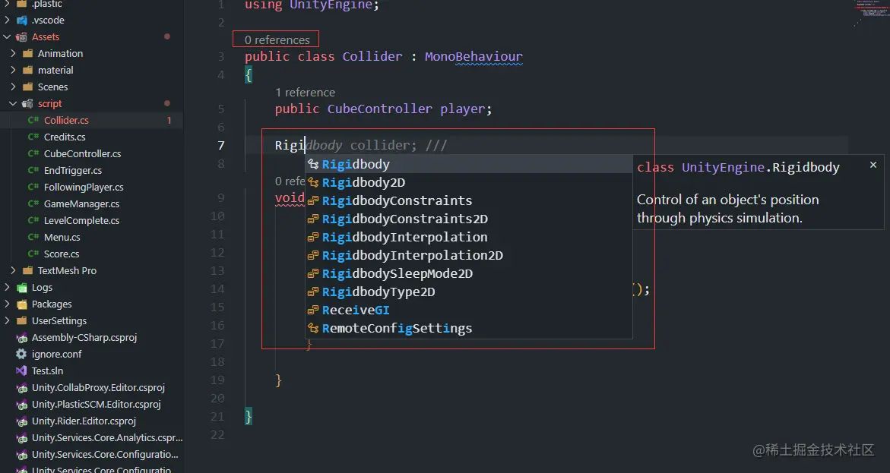This screenshot has width=890, height=473.
Task: Click the opening brace on line 4
Action: (248, 75)
